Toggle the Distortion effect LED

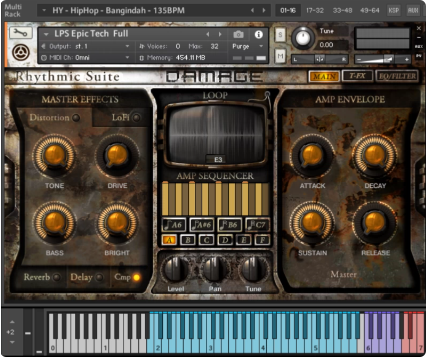76,118
